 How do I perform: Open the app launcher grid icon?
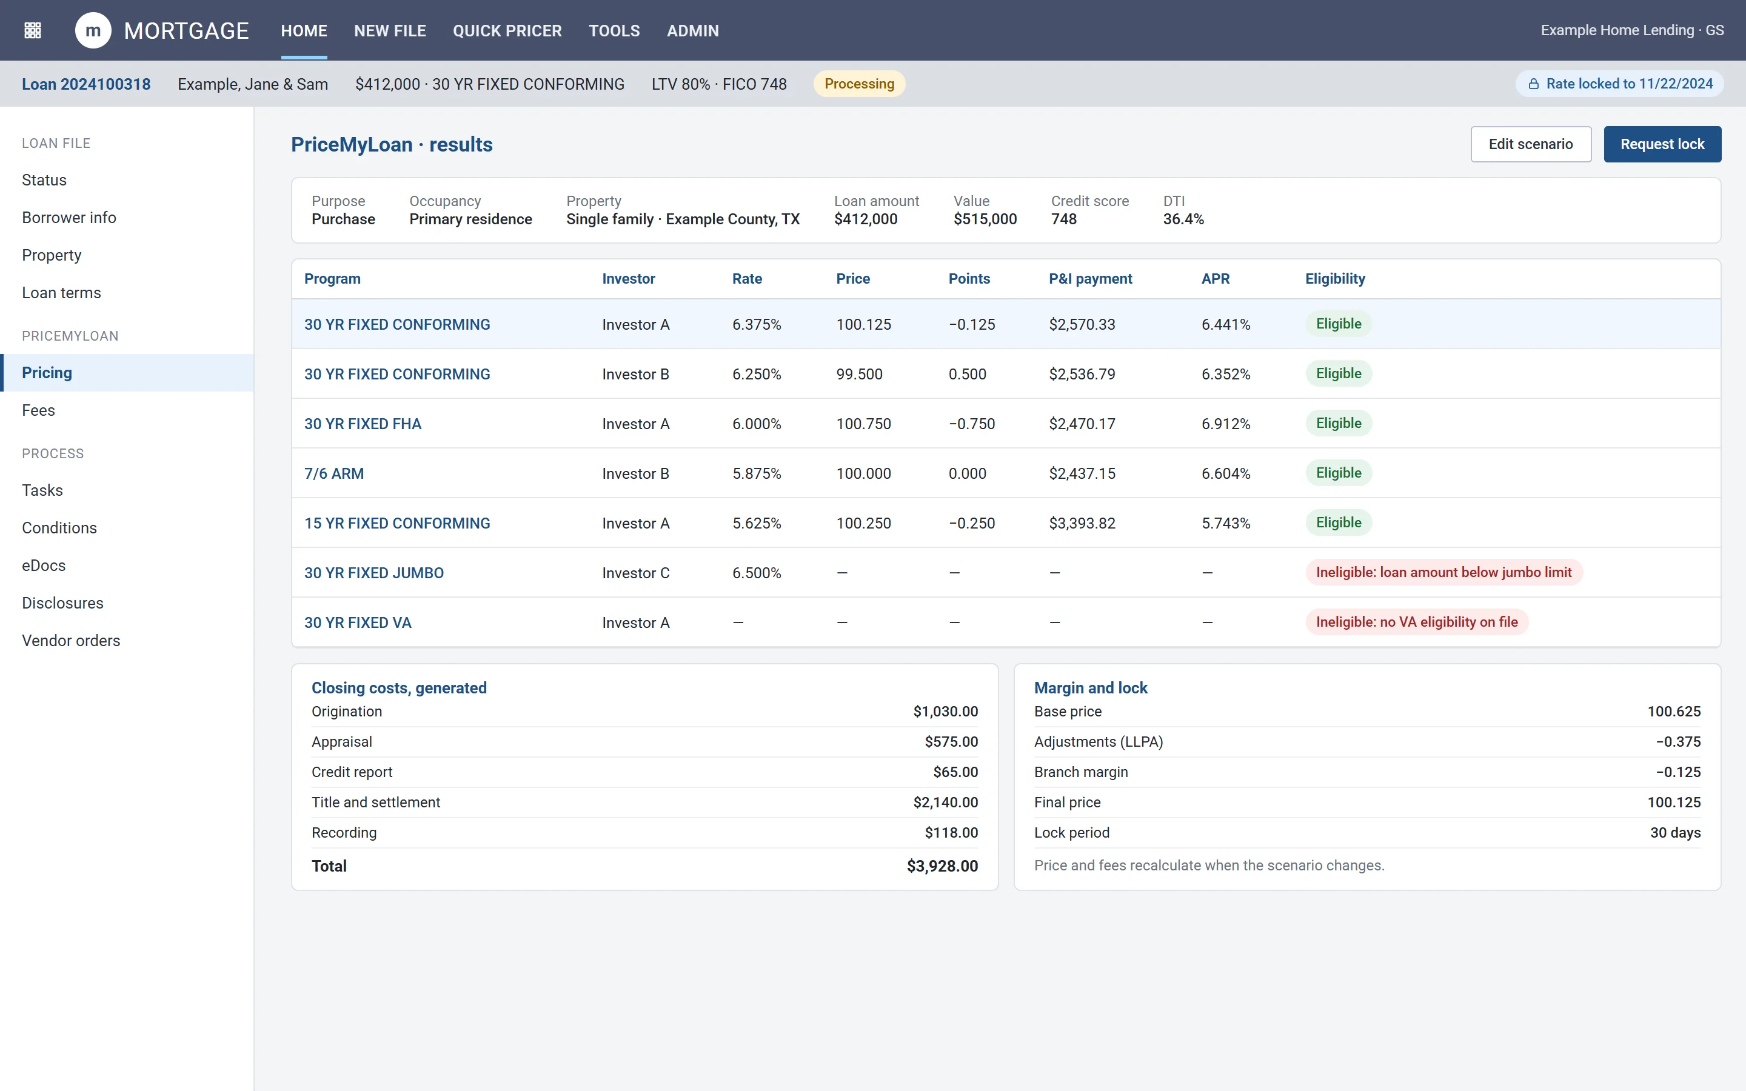(x=33, y=30)
